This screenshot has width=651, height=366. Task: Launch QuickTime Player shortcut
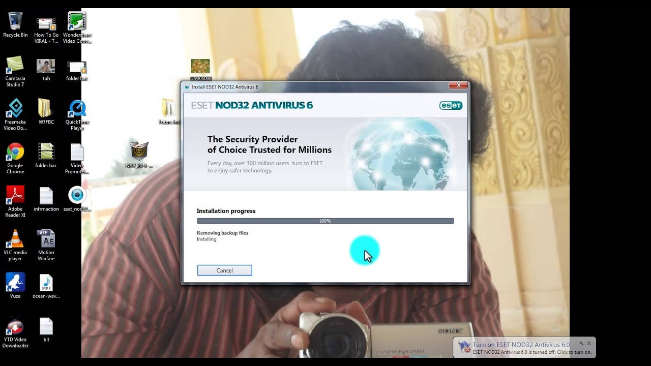pyautogui.click(x=77, y=115)
